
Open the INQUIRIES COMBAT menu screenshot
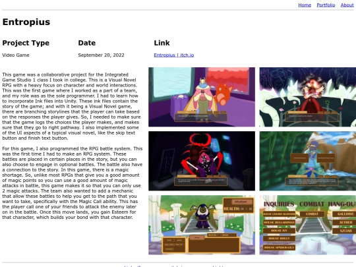coord(308,225)
